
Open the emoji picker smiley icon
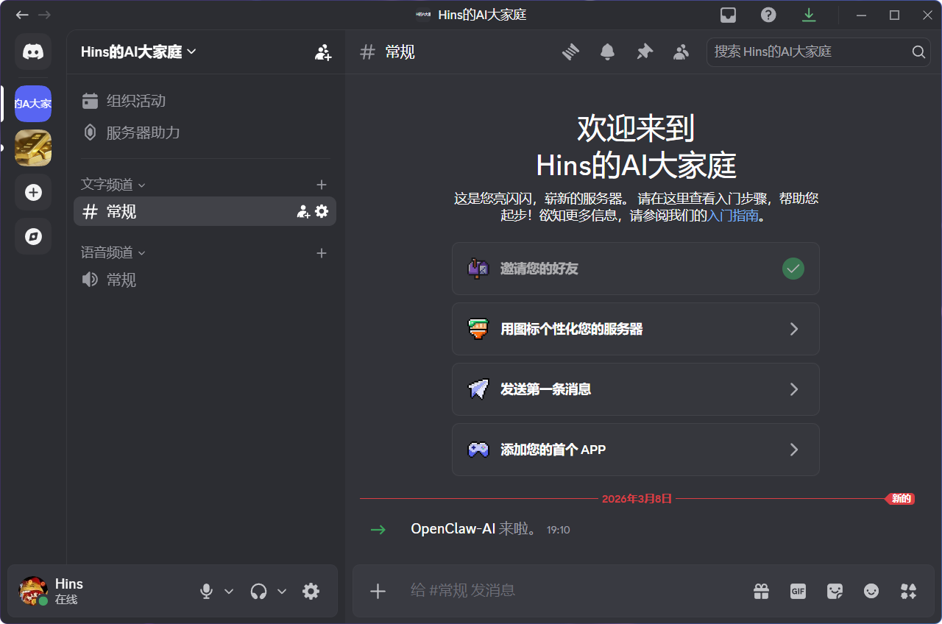tap(871, 591)
